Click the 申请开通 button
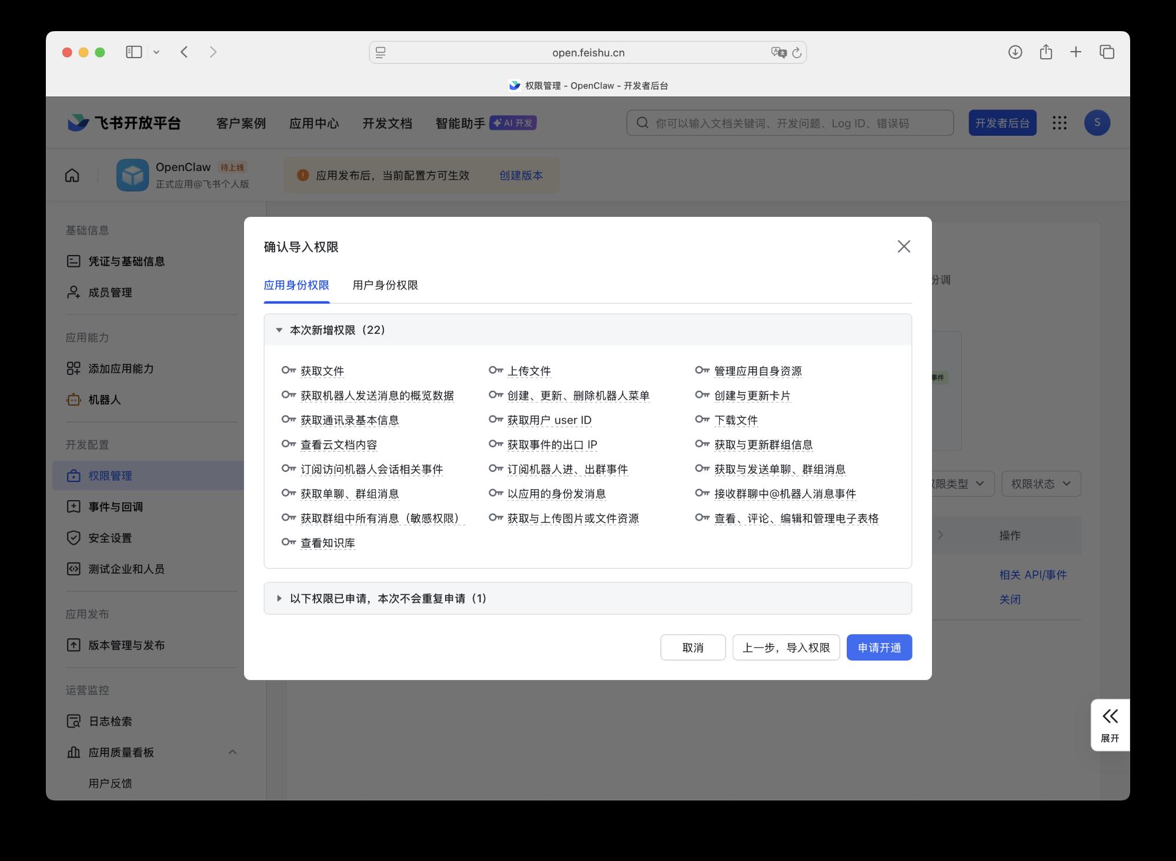 pyautogui.click(x=879, y=647)
